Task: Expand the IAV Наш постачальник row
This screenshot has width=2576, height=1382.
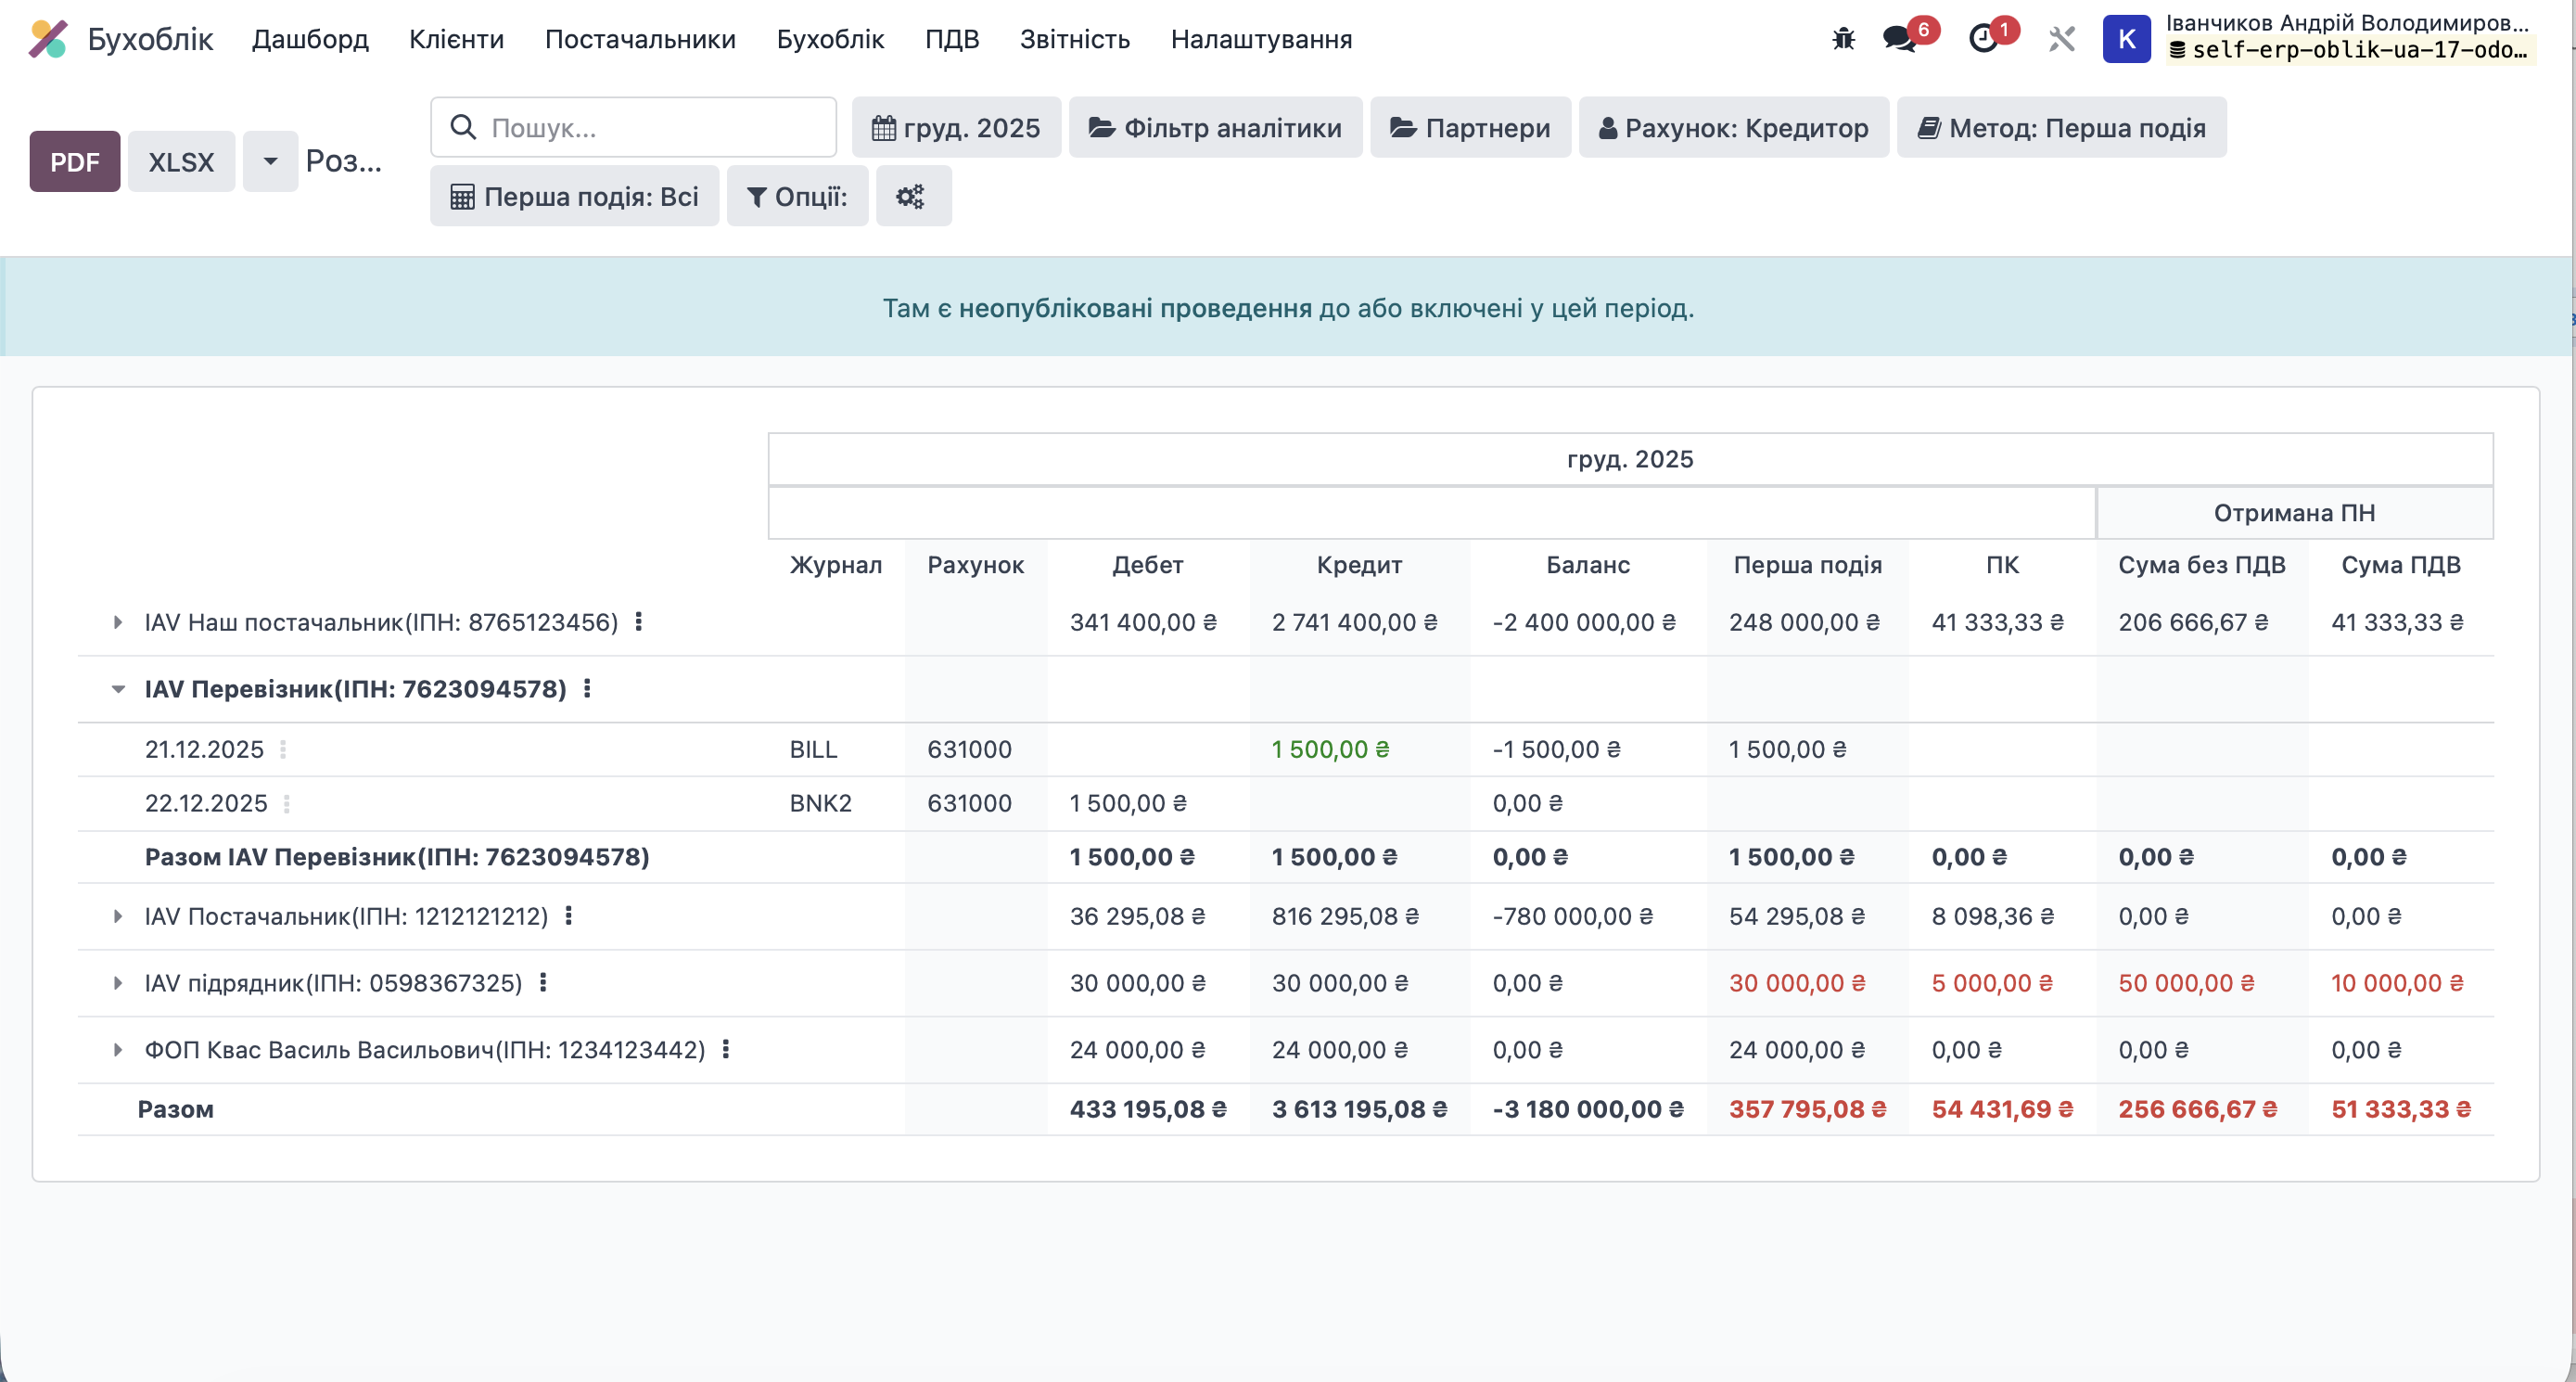Action: pyautogui.click(x=117, y=621)
